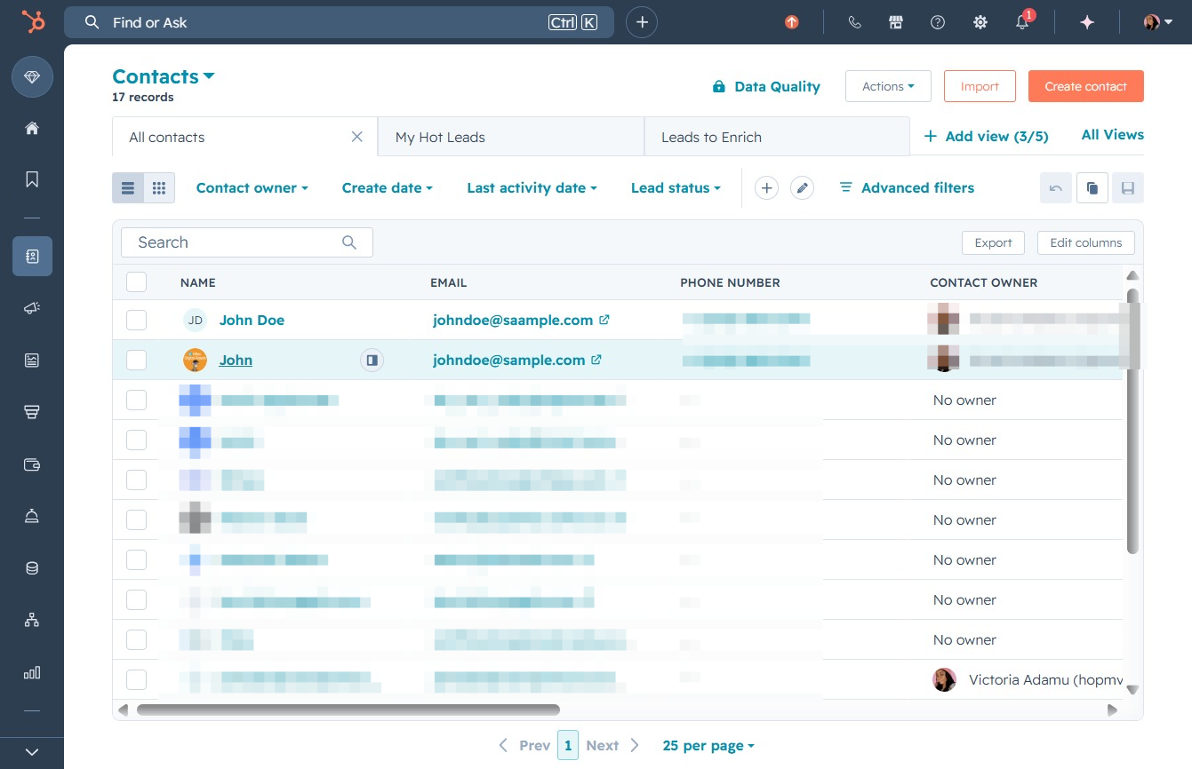Click the edit filters pencil icon
The image size is (1192, 769).
click(802, 187)
